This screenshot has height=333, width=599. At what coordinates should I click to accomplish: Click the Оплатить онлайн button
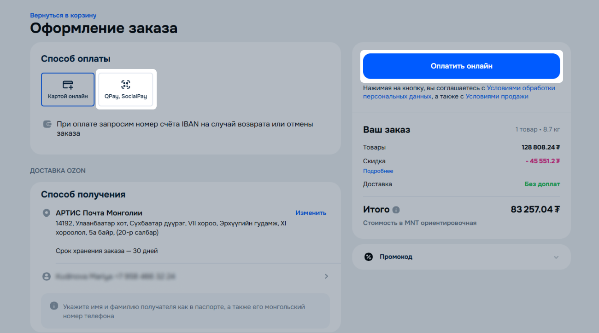point(461,66)
